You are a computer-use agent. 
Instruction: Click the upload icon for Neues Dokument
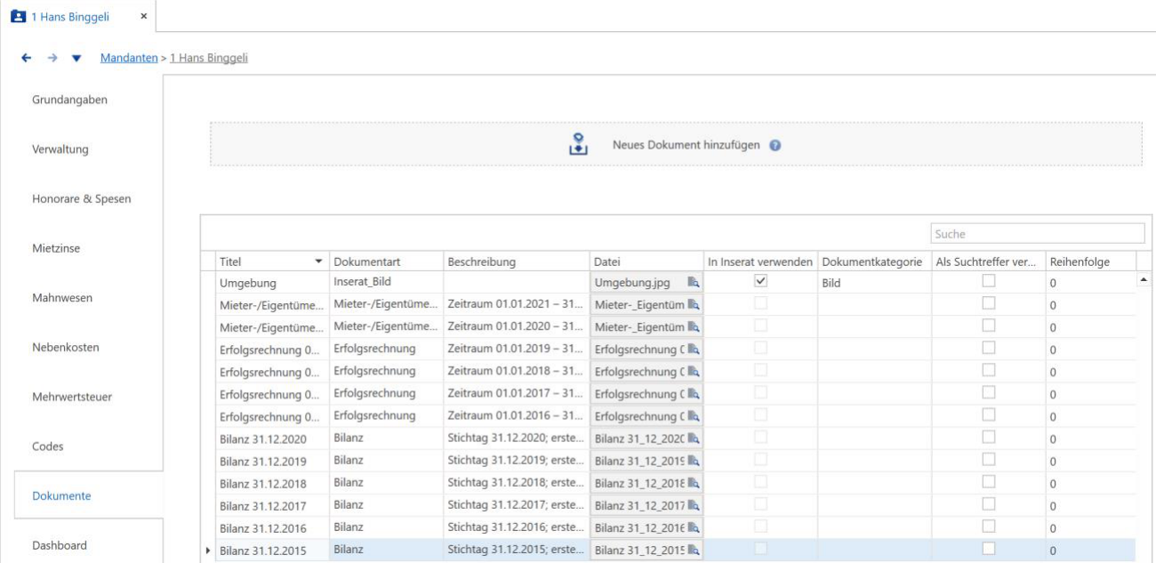[x=579, y=144]
